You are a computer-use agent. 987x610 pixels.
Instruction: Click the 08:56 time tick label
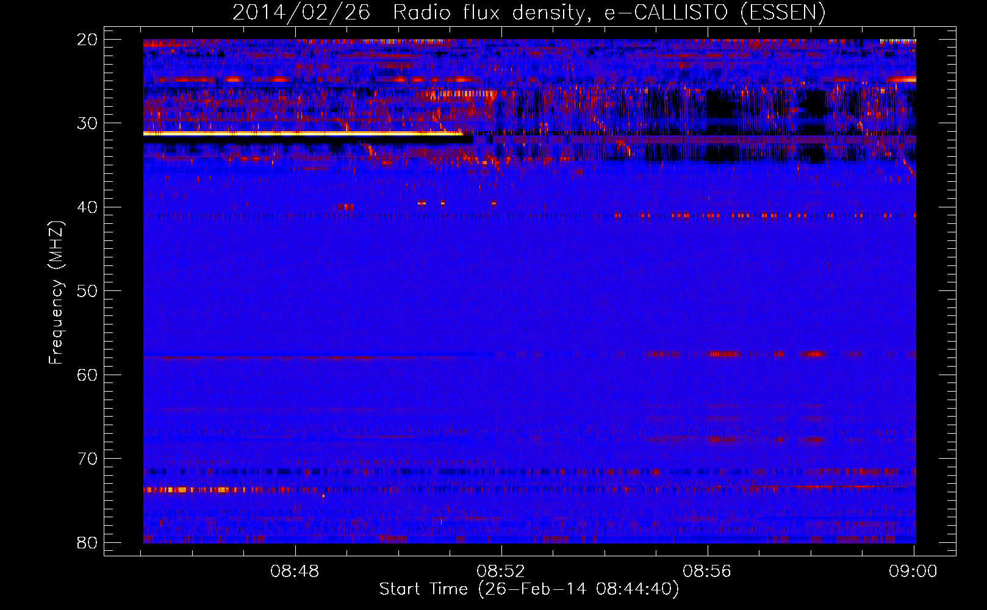(x=707, y=572)
